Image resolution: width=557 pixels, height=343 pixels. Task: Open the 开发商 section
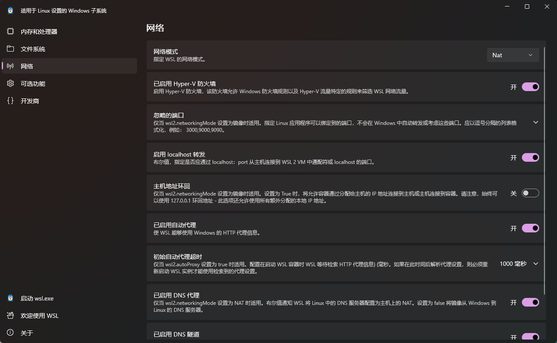[x=69, y=101]
